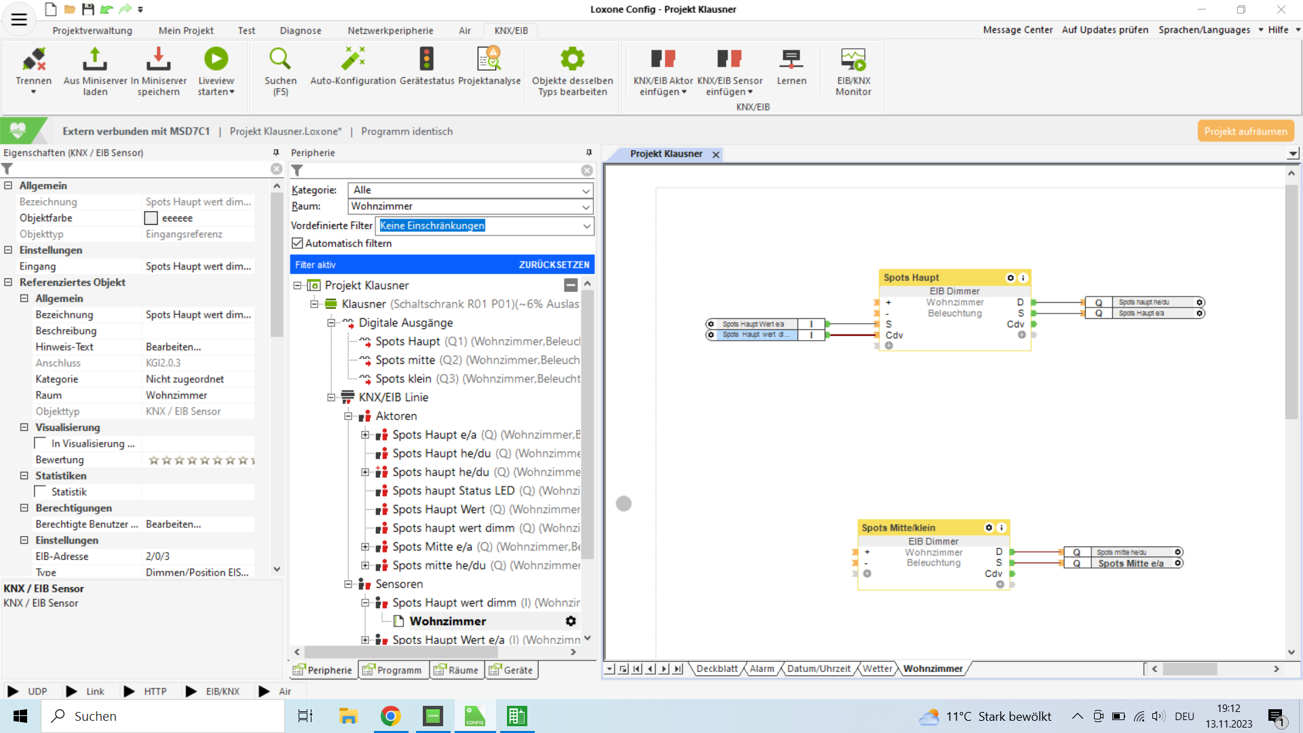The width and height of the screenshot is (1303, 733).
Task: Collapse Digitale Ausgänge tree node
Action: (331, 323)
